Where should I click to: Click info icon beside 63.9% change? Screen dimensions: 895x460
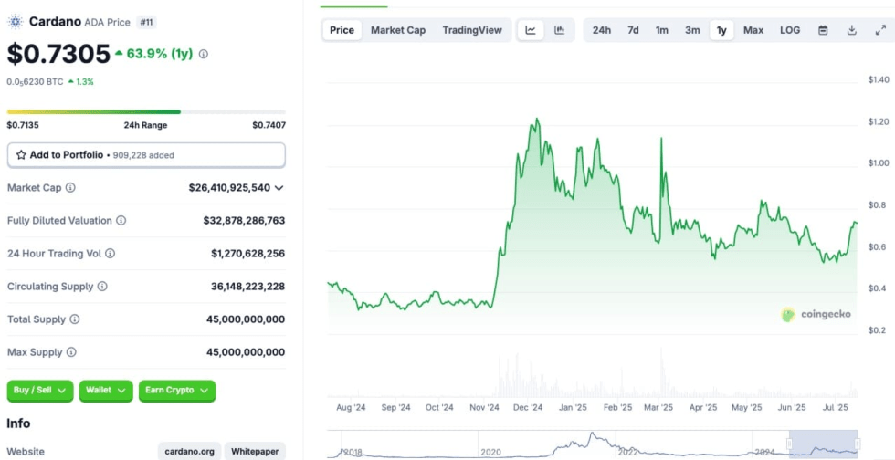point(203,54)
